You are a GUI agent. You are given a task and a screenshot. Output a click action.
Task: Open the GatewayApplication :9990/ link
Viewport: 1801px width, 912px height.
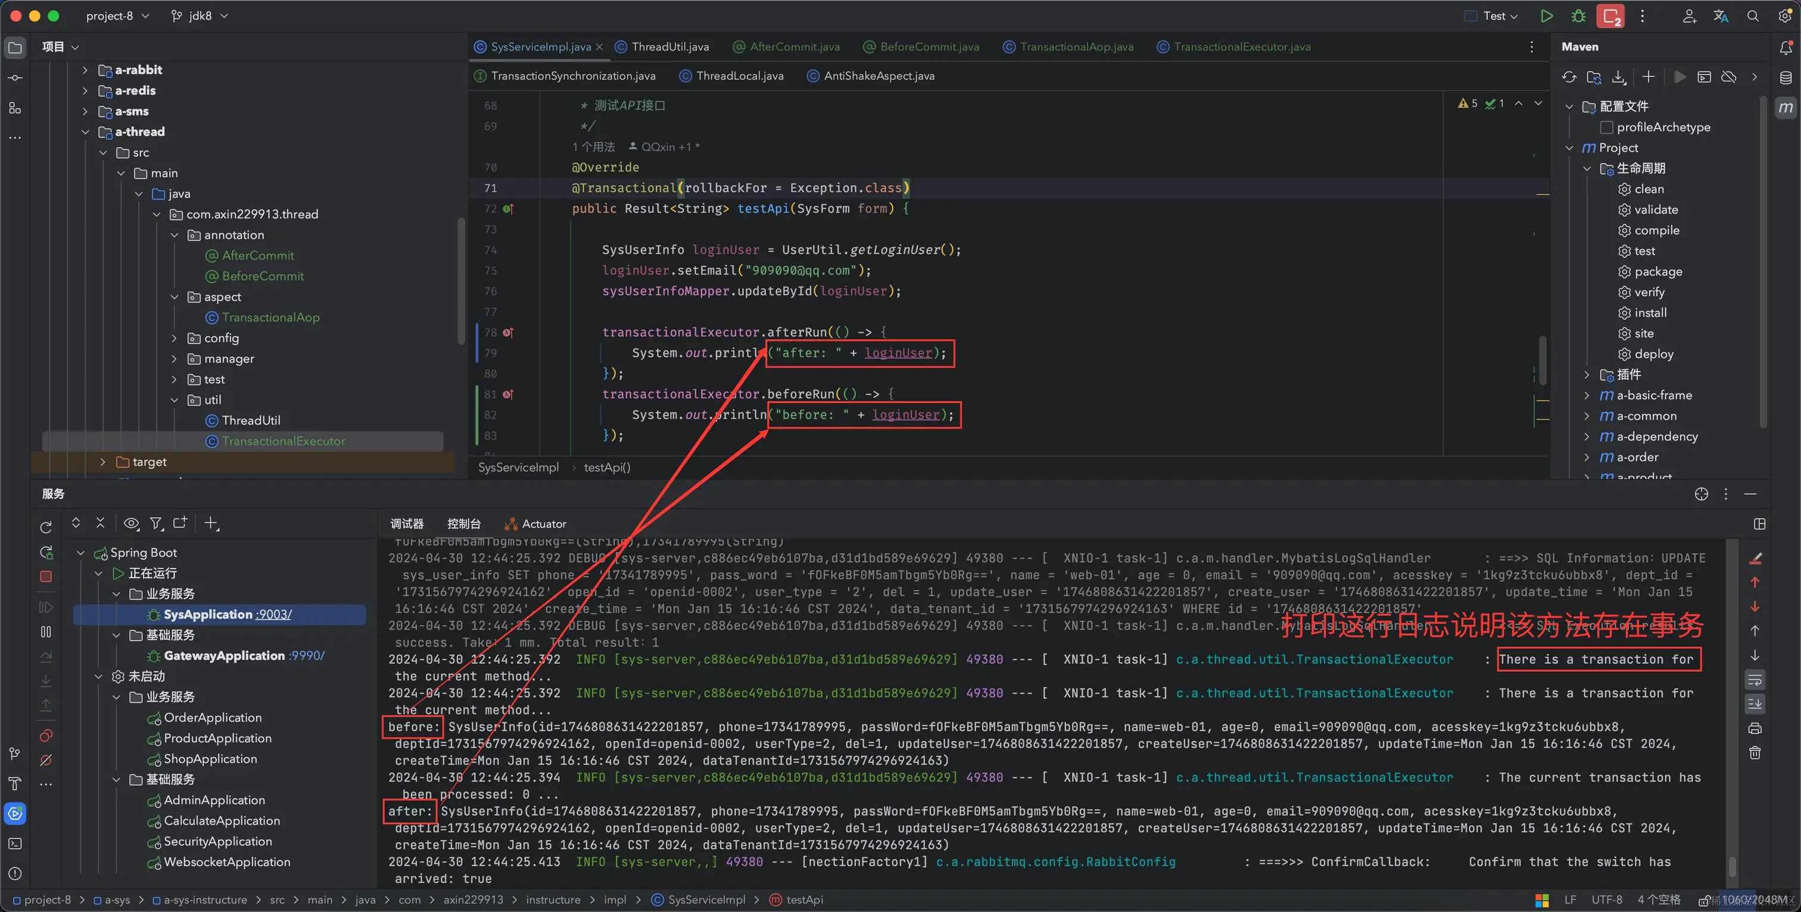(x=307, y=655)
